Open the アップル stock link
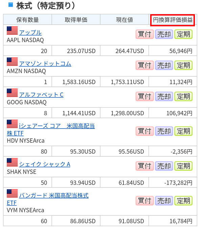203x231 pixels. [30, 32]
